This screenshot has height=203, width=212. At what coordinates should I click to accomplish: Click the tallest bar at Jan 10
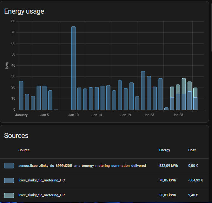[x=73, y=68]
